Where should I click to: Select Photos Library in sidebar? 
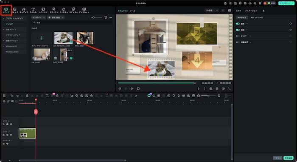pos(12,52)
